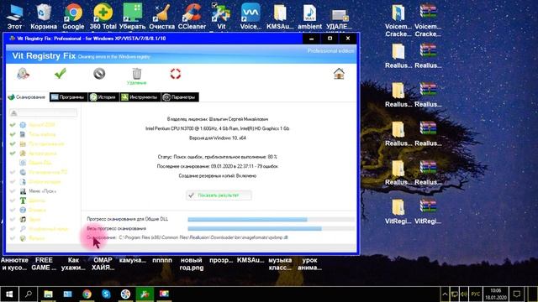This screenshot has width=538, height=302.
Task: Open the УДАЛЕ... desktop icon
Action: (339, 18)
